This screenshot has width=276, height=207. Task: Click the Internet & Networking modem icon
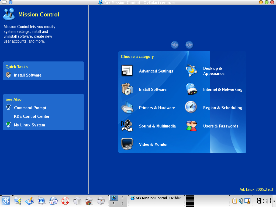tap(191, 89)
